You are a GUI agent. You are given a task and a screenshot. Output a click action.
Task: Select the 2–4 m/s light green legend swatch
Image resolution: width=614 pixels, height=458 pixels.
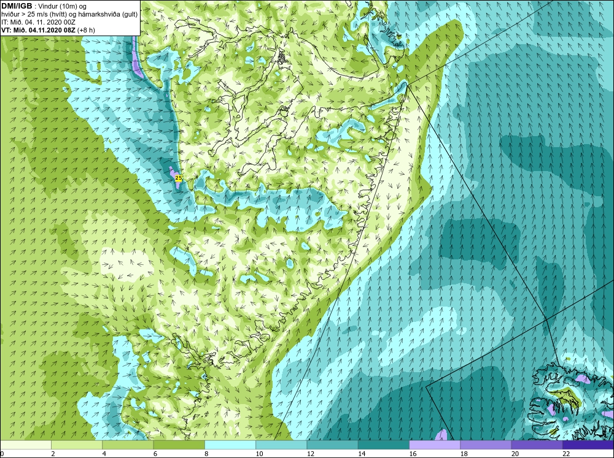[77, 445]
